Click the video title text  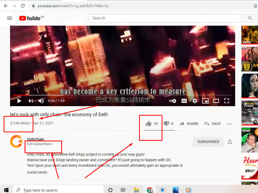59,115
